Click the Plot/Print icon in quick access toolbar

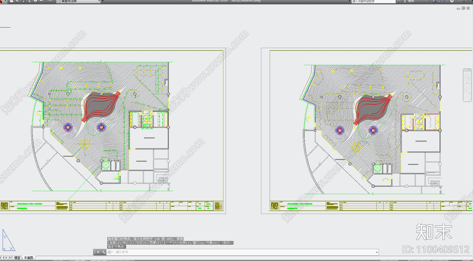click(35, 1)
